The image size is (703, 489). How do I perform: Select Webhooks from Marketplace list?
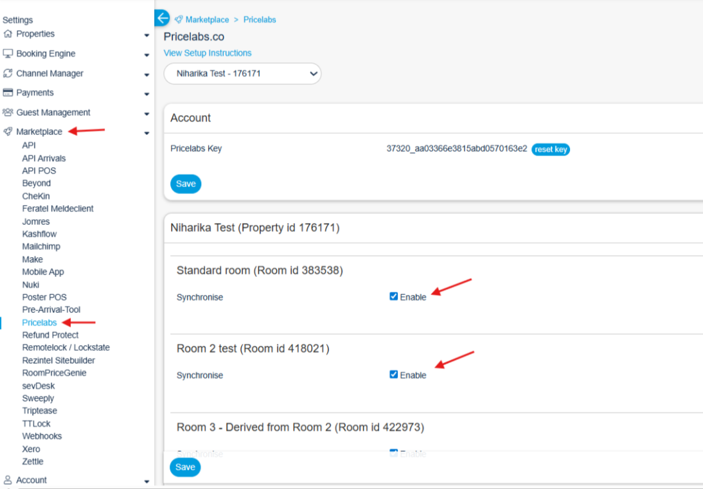coord(42,436)
